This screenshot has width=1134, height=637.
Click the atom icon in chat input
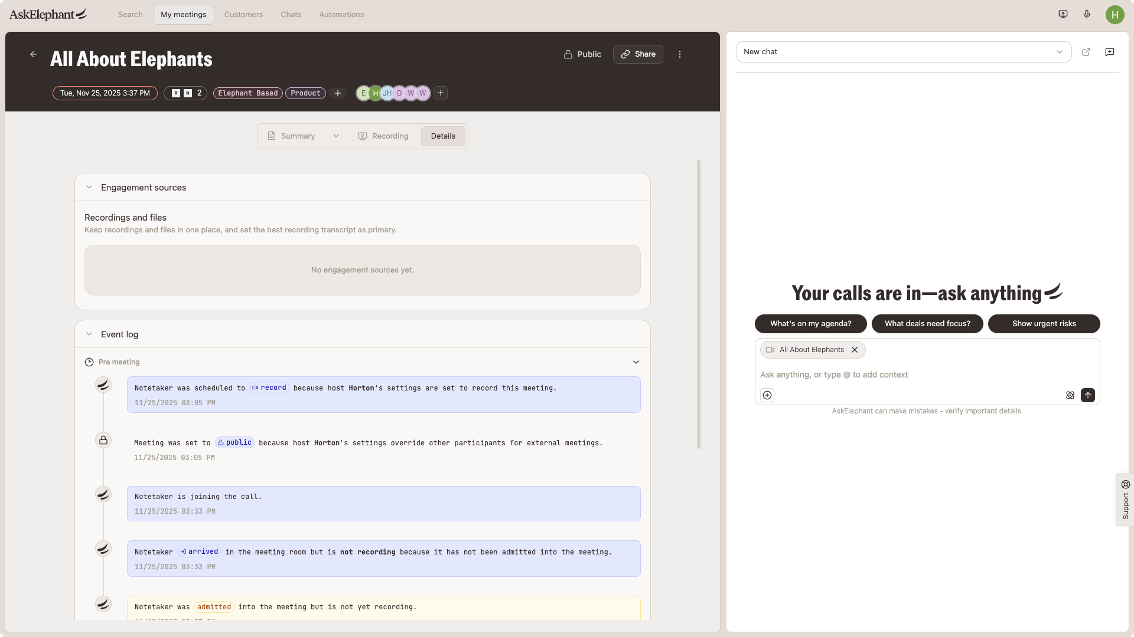click(1070, 395)
